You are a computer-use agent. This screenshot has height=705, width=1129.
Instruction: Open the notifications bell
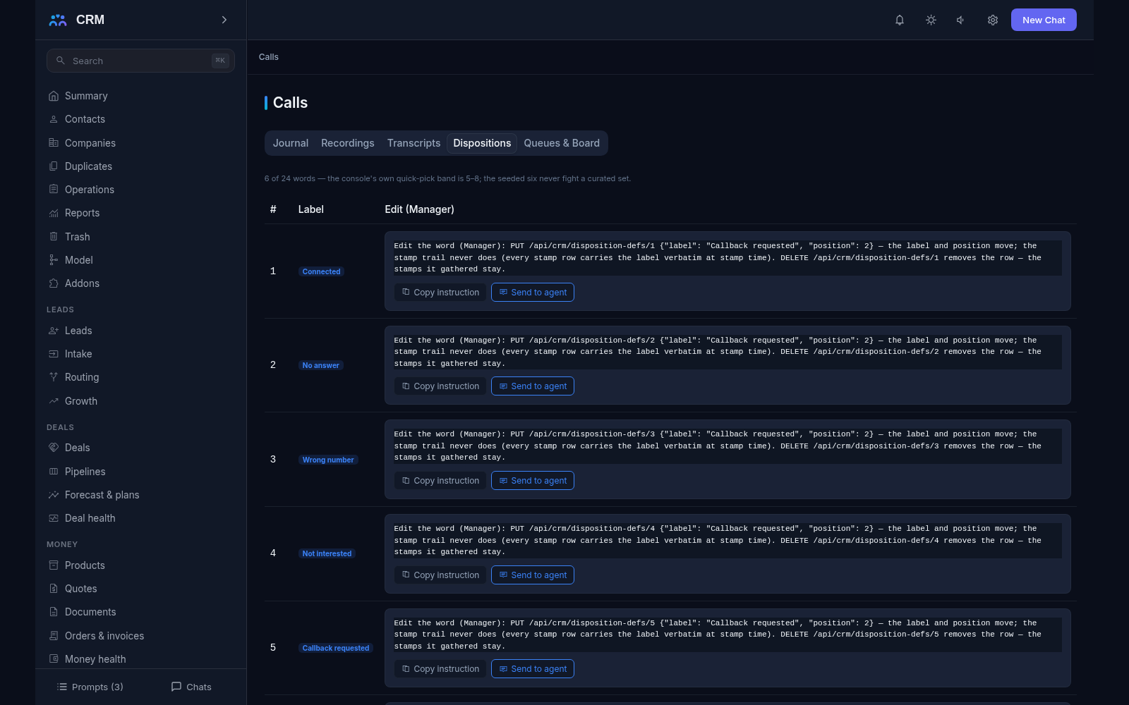coord(900,20)
